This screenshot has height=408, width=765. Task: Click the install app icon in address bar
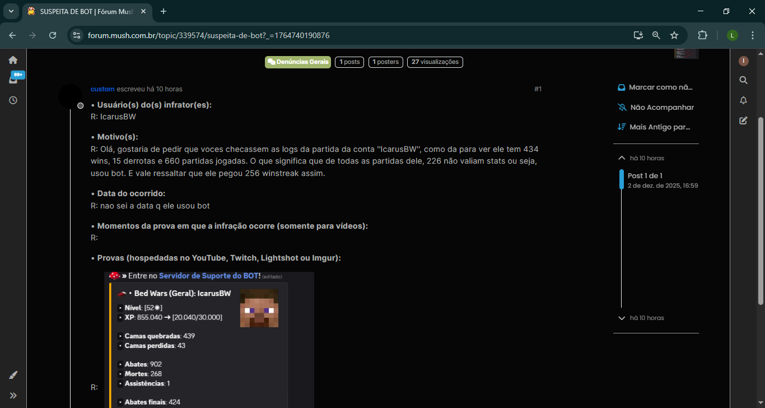[638, 35]
